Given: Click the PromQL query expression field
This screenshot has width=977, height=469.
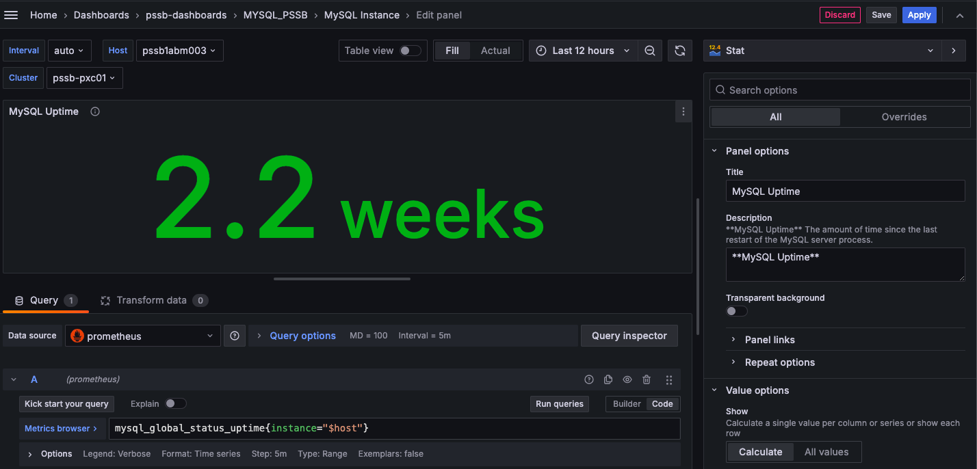Looking at the screenshot, I should coord(394,429).
